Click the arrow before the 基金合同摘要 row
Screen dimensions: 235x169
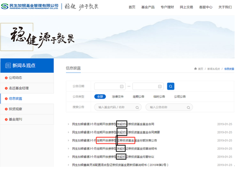tap(68, 132)
